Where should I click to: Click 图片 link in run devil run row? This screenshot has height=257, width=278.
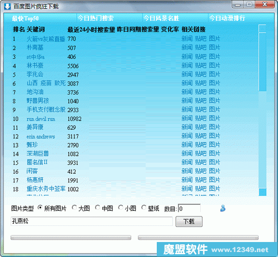click(x=215, y=118)
